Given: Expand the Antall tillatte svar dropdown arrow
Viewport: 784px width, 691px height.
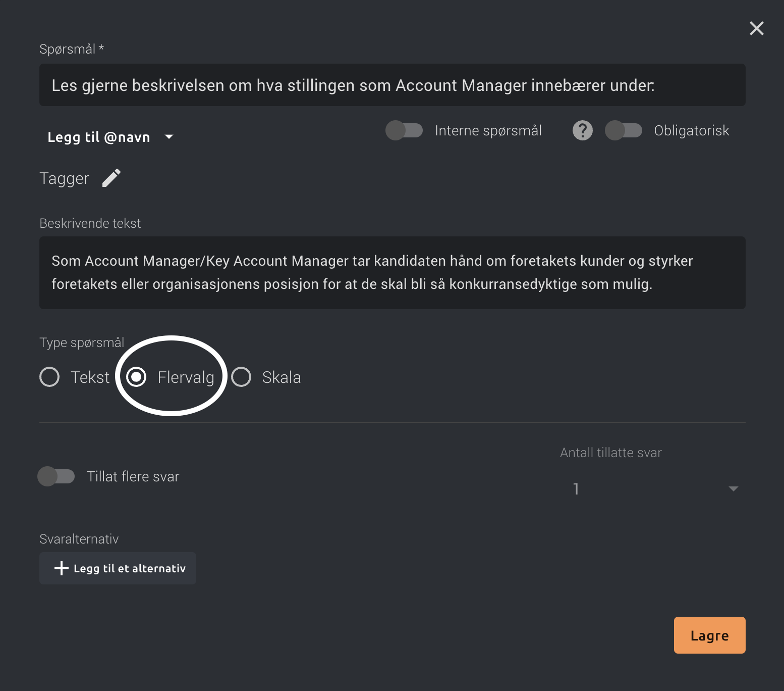Looking at the screenshot, I should pyautogui.click(x=734, y=488).
